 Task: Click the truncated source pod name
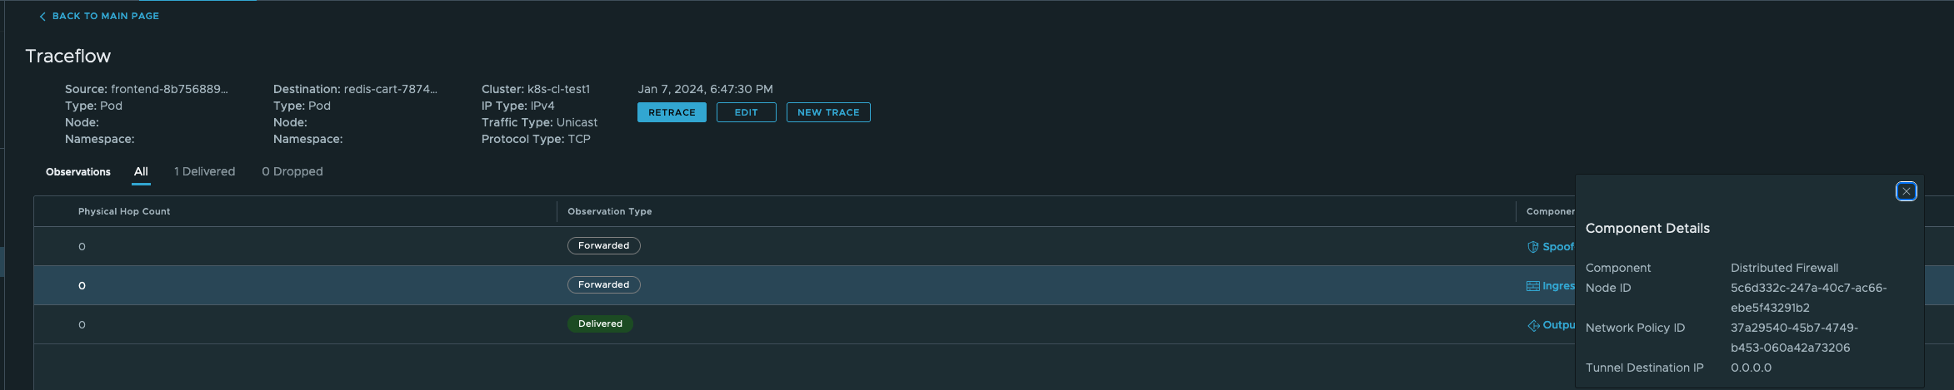(x=169, y=89)
